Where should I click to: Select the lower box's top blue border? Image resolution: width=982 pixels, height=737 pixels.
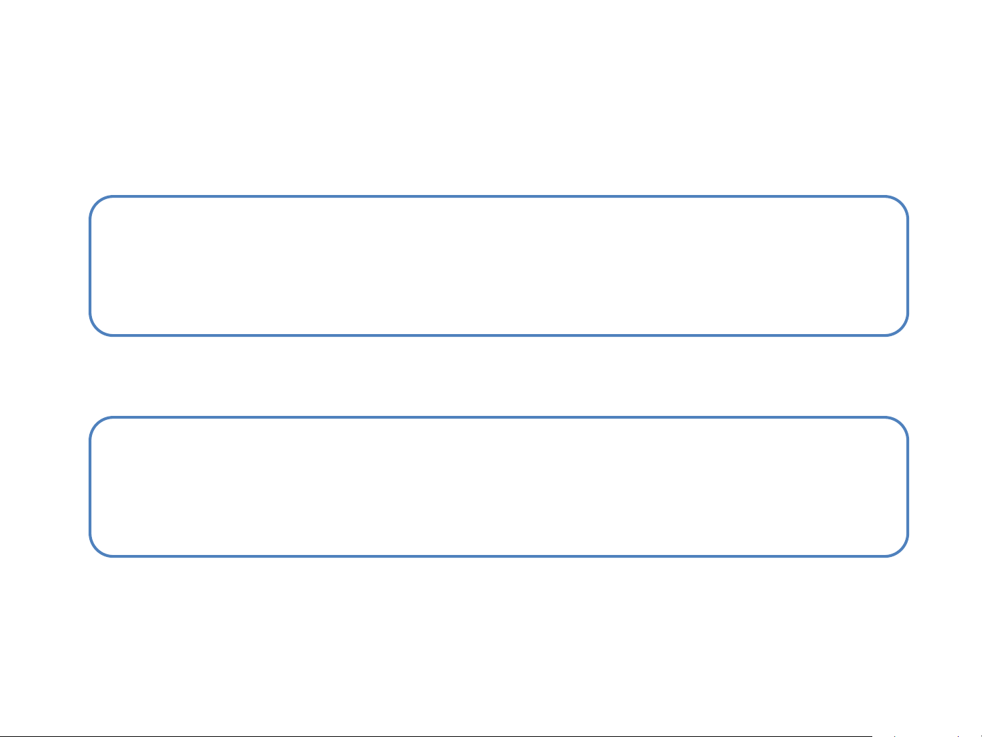click(x=499, y=418)
